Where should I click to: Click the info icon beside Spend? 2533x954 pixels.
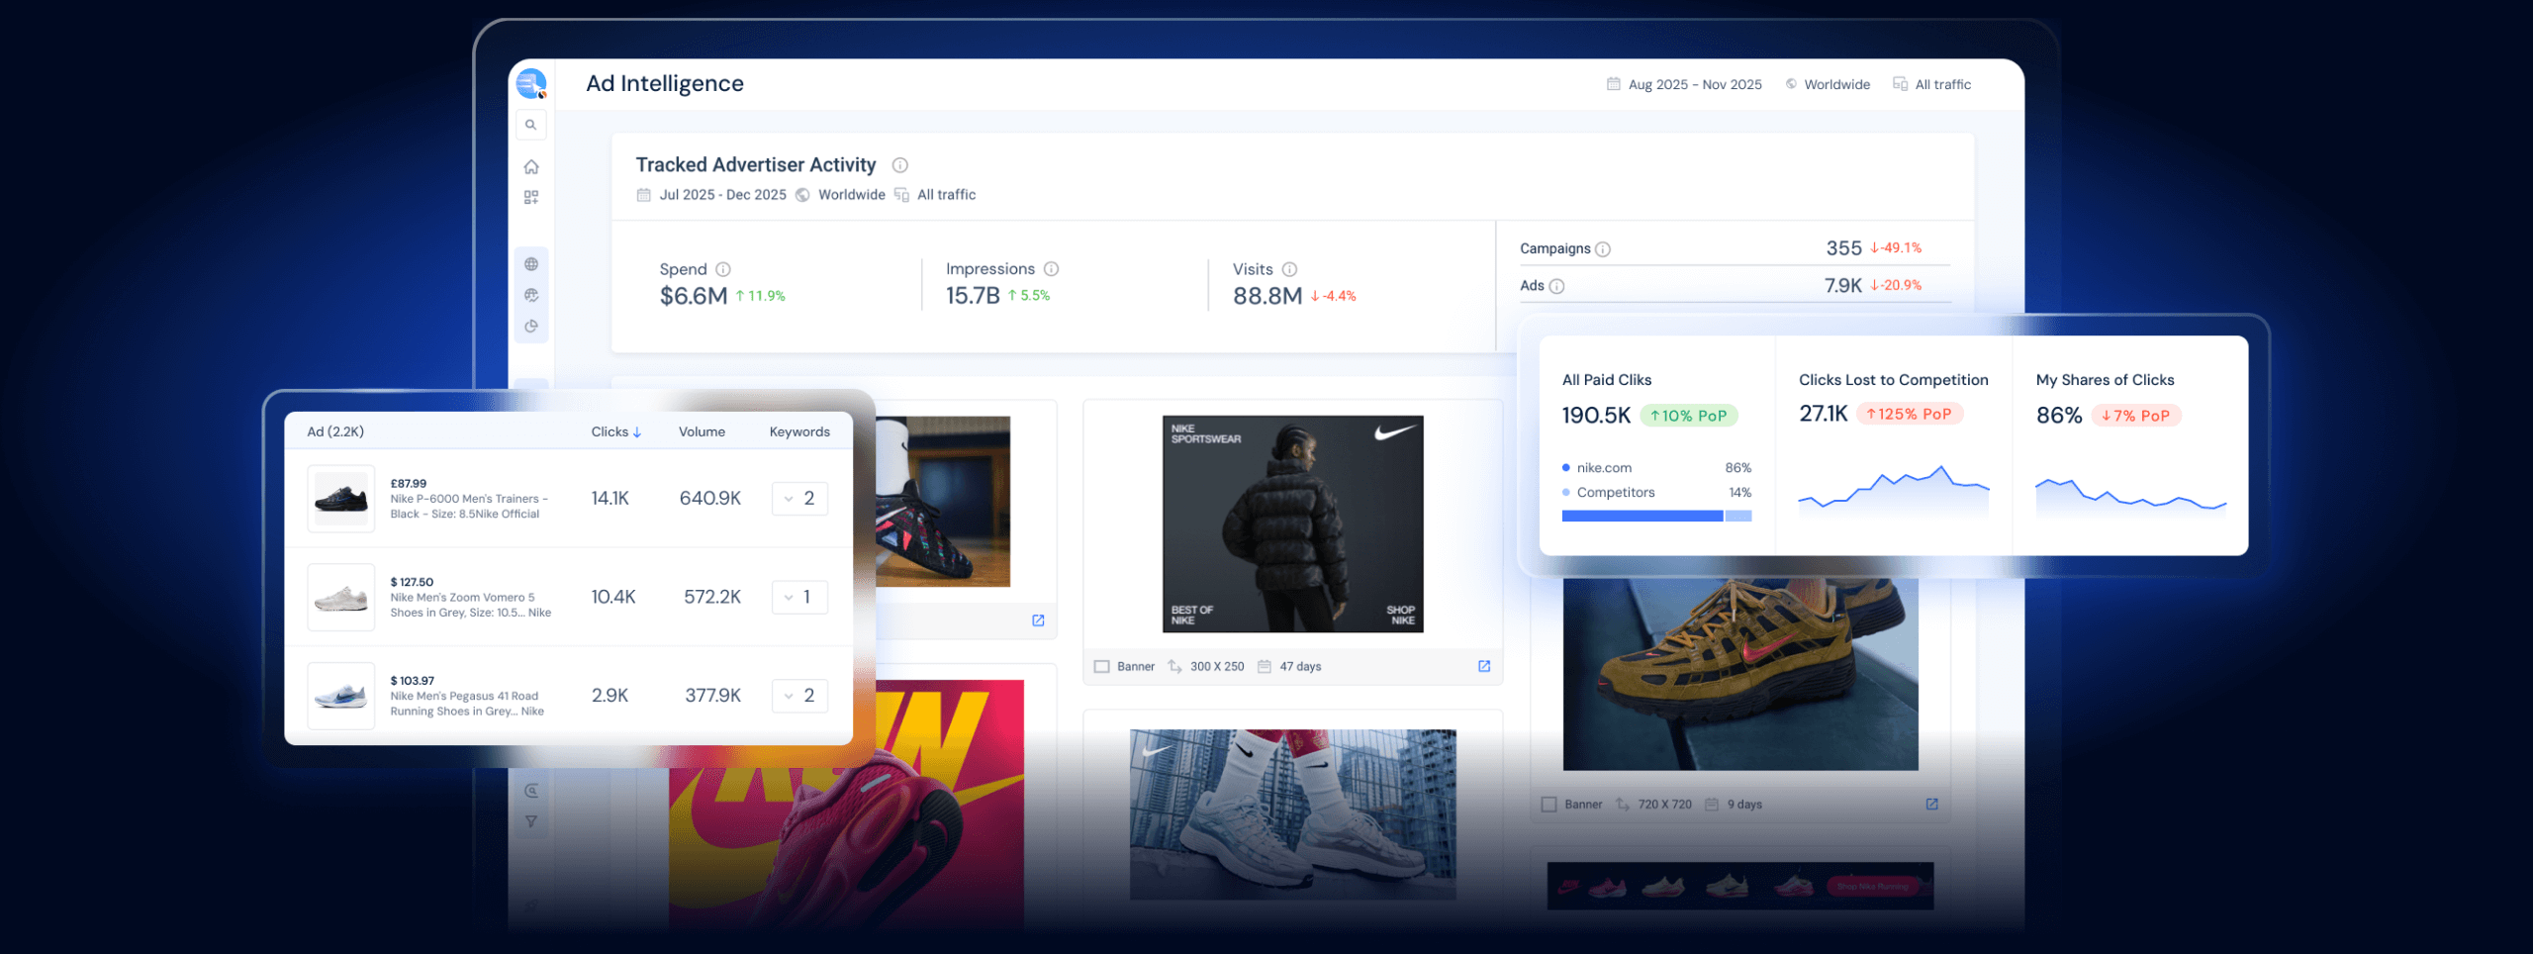[723, 269]
